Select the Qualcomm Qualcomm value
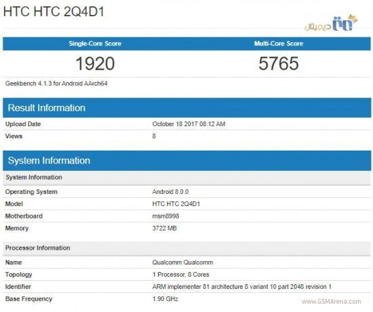 click(182, 262)
